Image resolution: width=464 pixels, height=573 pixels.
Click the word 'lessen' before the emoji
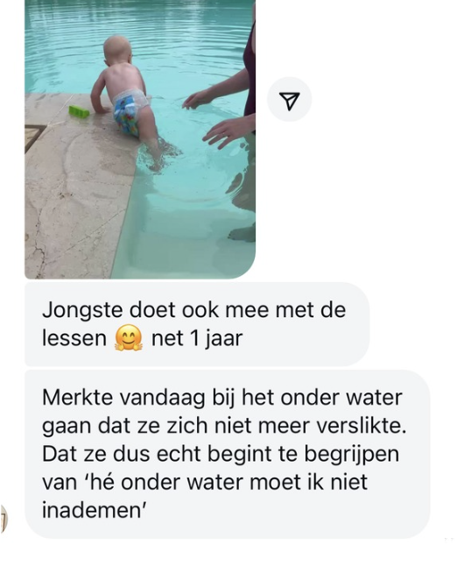click(74, 339)
